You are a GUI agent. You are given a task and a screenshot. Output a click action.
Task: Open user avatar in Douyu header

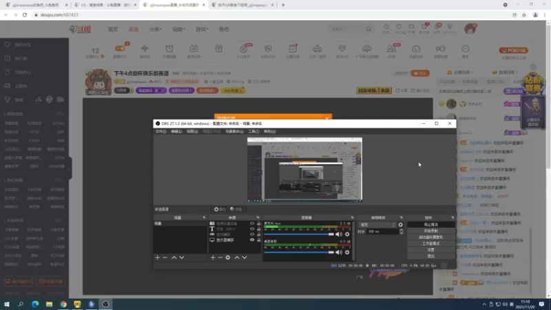tap(470, 29)
